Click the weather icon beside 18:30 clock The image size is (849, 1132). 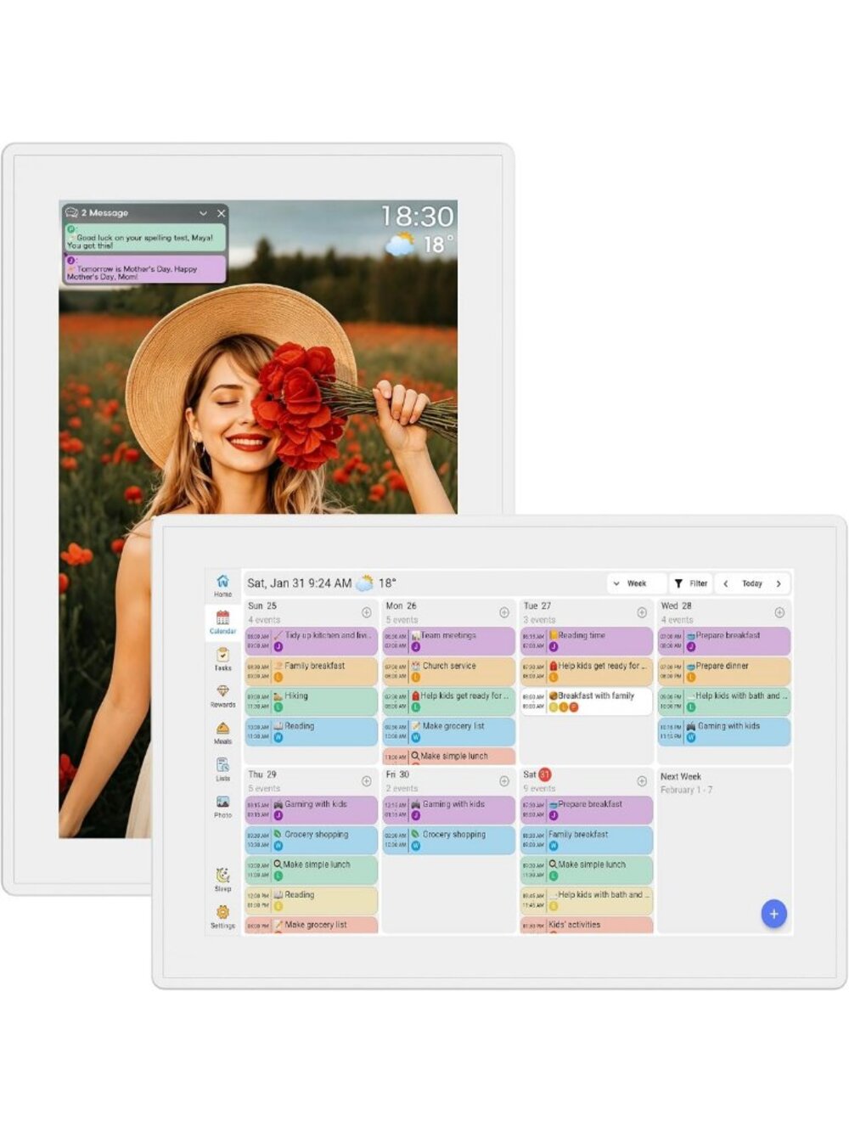(x=400, y=245)
